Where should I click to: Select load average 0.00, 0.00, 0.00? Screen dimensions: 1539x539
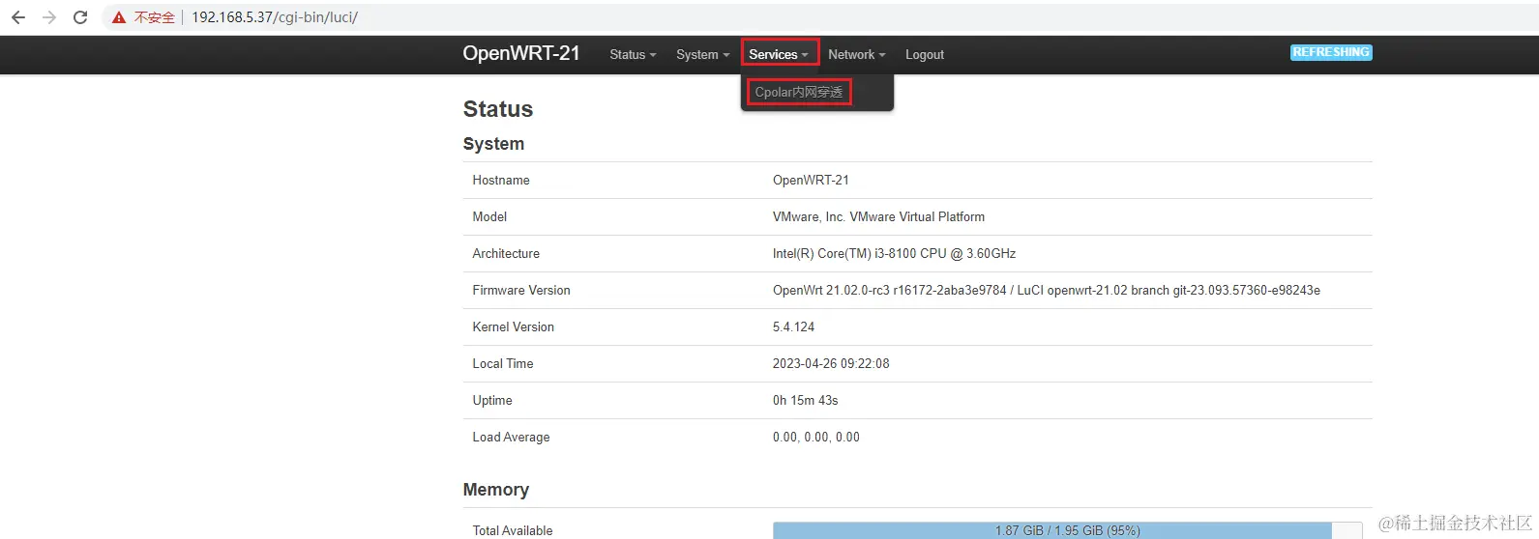[x=816, y=438]
